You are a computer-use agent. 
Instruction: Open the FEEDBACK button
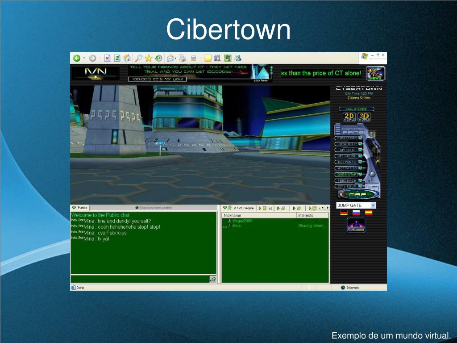348,180
